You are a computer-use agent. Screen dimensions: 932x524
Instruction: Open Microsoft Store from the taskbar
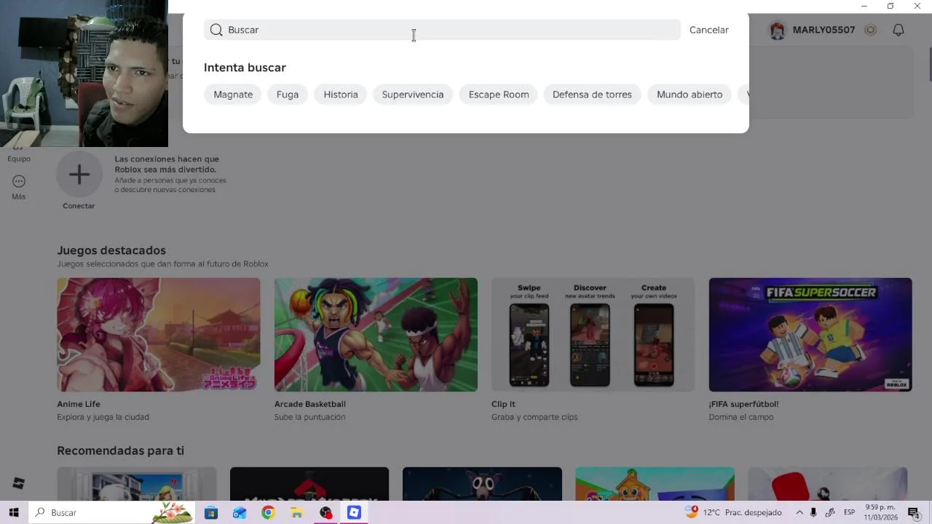coord(211,512)
